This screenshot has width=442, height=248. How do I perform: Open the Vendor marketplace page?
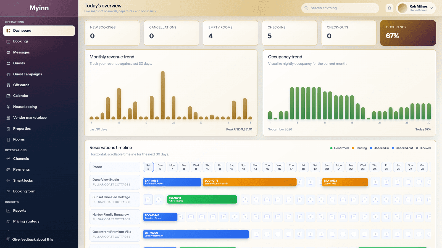39,118
